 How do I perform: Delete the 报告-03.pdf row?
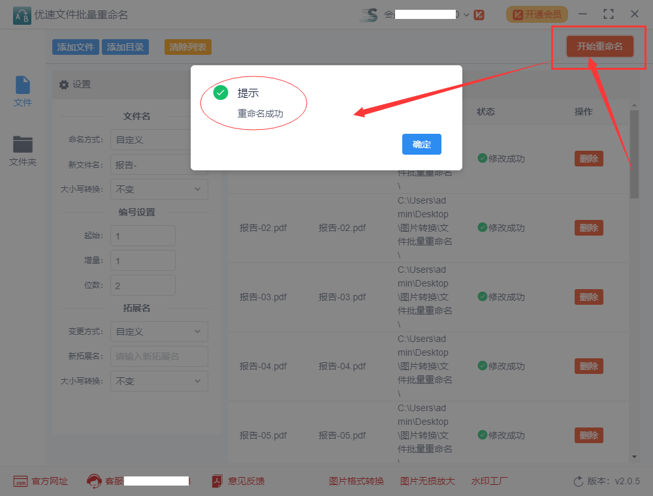[x=589, y=297]
